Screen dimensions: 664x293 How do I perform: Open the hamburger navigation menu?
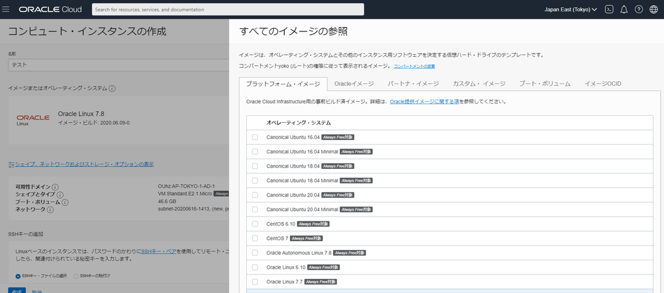6,10
